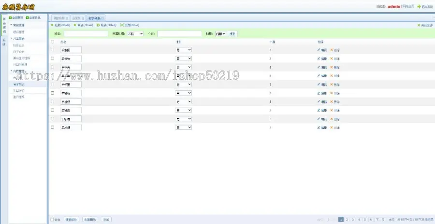Select the active third content tab
The image size is (435, 224).
point(96,18)
